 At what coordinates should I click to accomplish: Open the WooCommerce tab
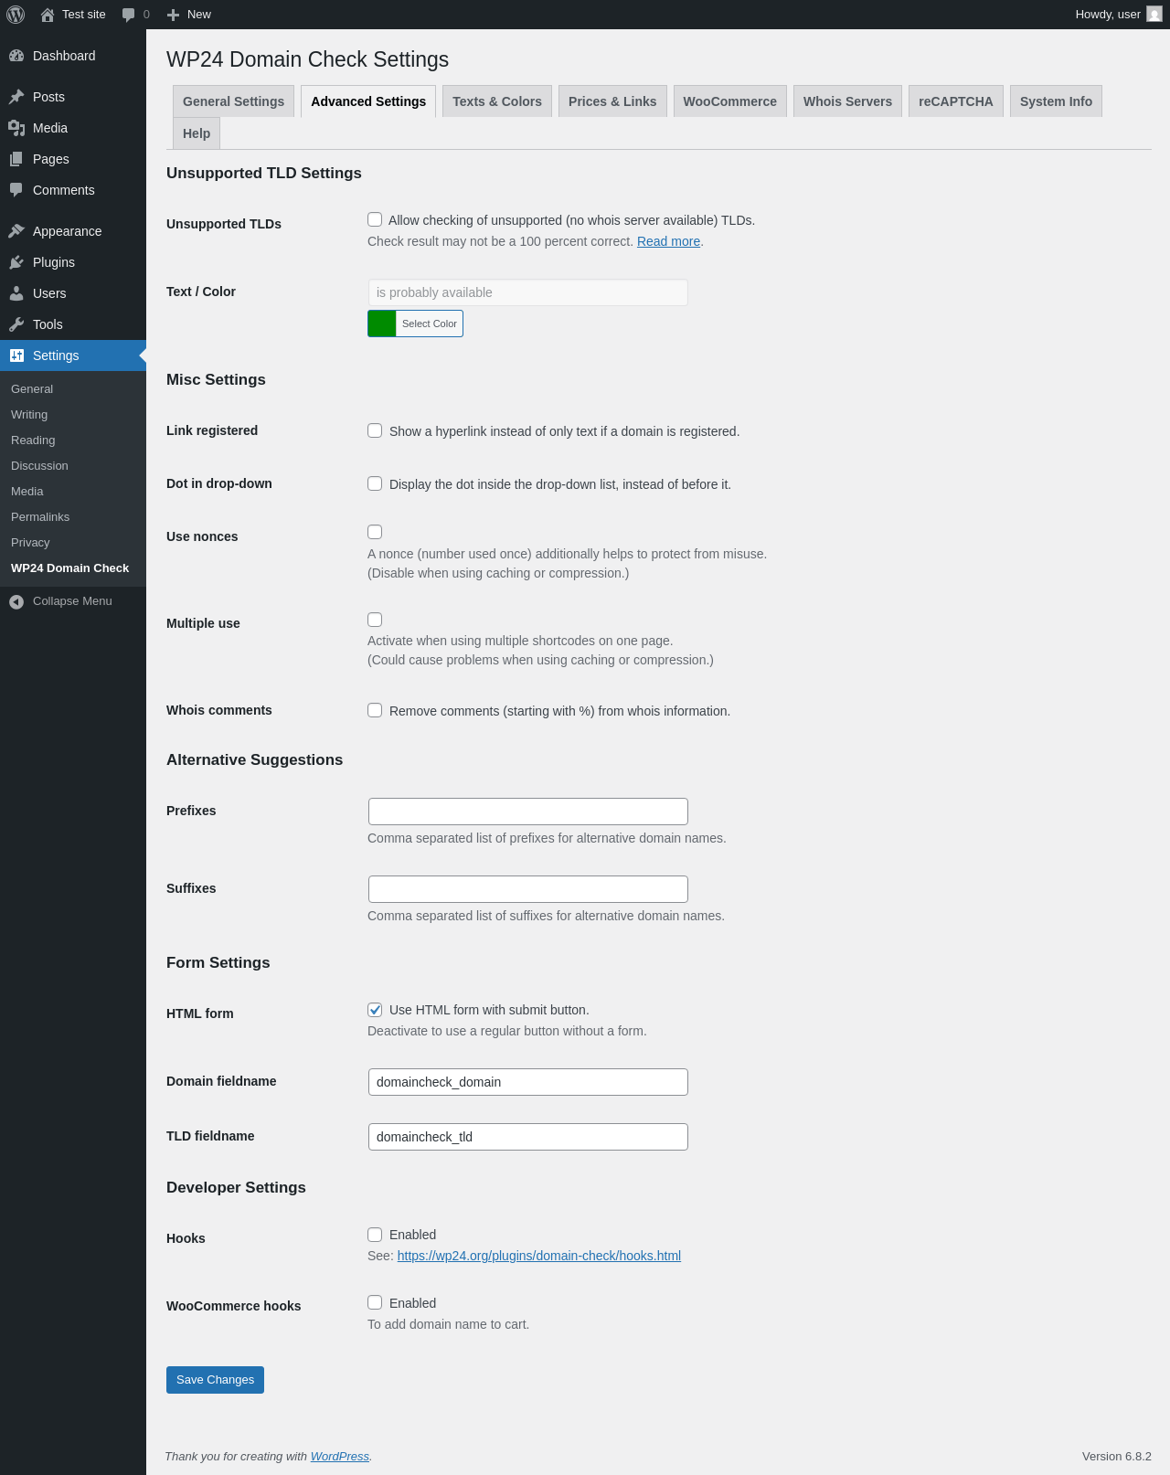tap(729, 101)
